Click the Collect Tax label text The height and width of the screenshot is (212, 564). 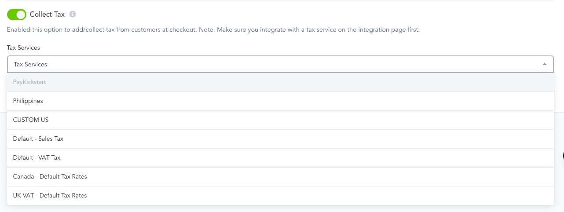47,15
